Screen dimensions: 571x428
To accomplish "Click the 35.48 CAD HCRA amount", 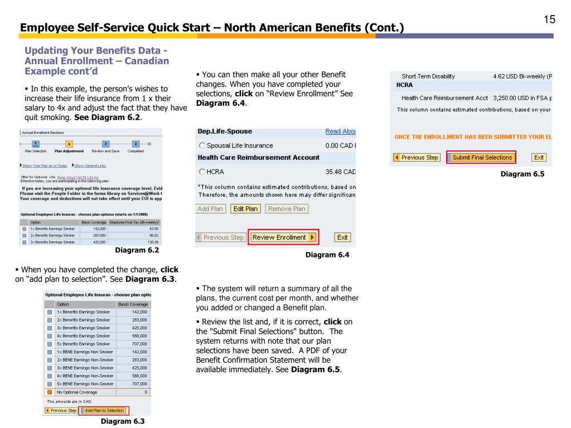I will (340, 172).
